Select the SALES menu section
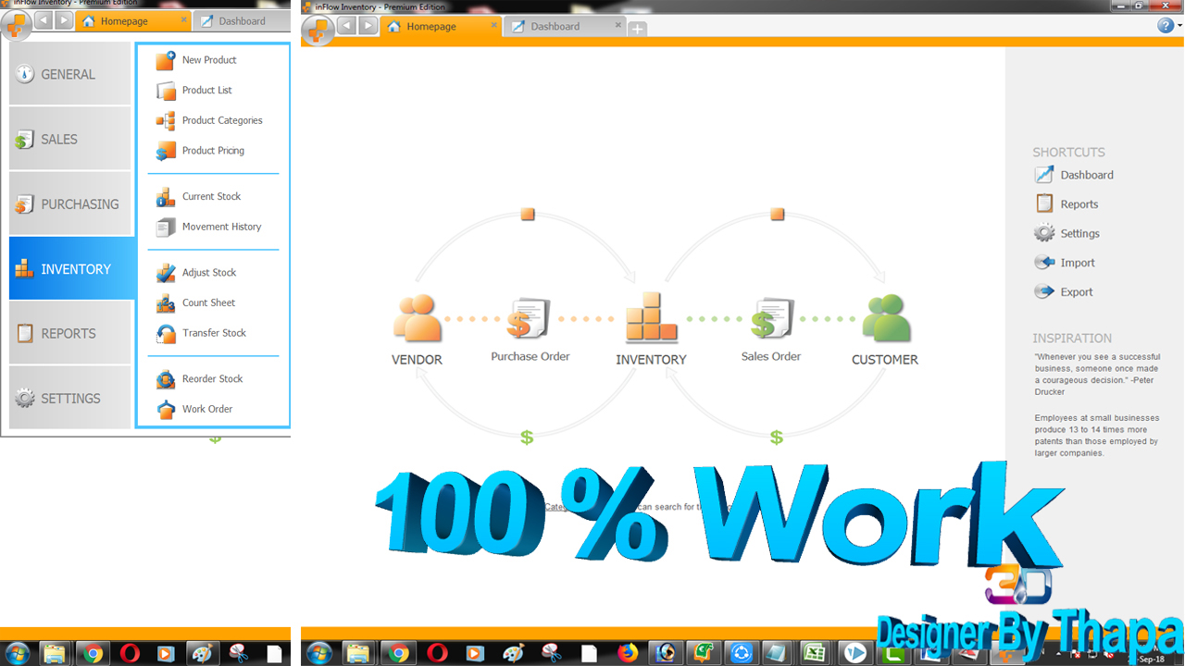 point(70,139)
